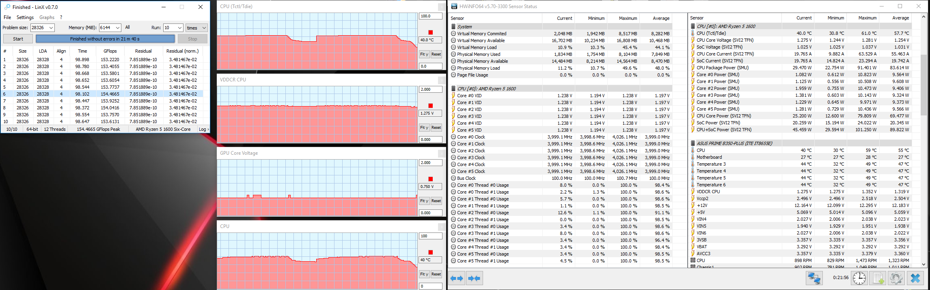
Task: Click Fit y in CPU (Tctl/Tdie) graph
Action: click(424, 54)
